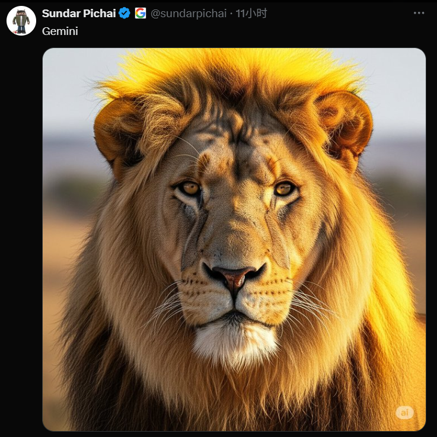Click the lion's eye on the right
This screenshot has width=437, height=437.
click(283, 189)
